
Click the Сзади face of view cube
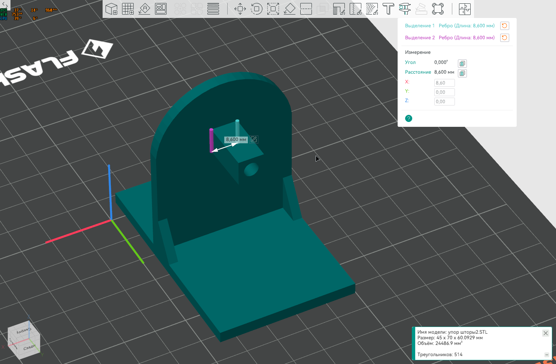pyautogui.click(x=29, y=348)
